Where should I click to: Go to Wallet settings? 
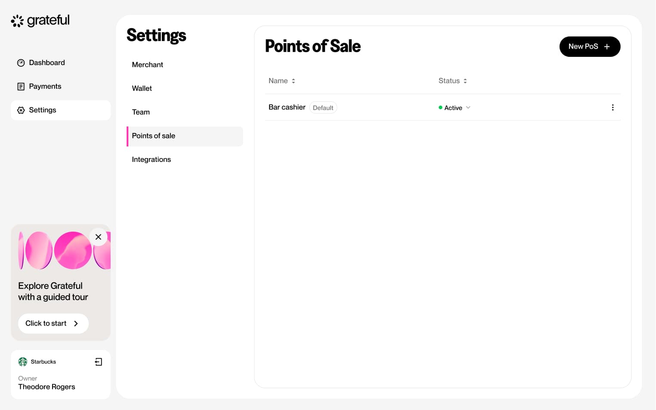pos(142,88)
